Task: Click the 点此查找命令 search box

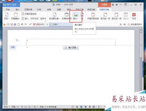Action: [x=135, y=24]
